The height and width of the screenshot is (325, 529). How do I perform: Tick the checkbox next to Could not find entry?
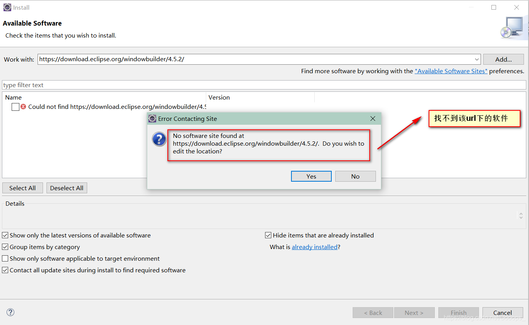(16, 107)
